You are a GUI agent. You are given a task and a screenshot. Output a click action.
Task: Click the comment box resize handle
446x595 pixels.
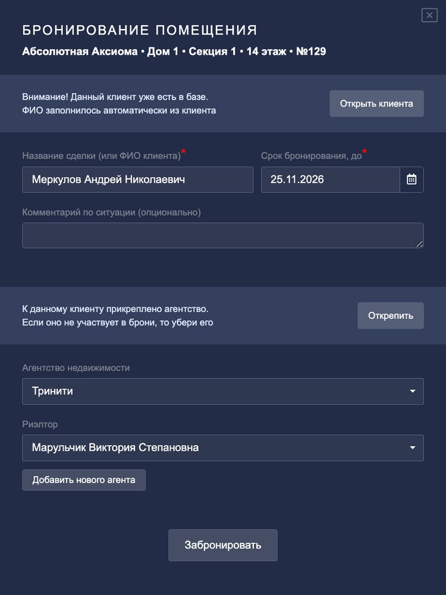420,244
